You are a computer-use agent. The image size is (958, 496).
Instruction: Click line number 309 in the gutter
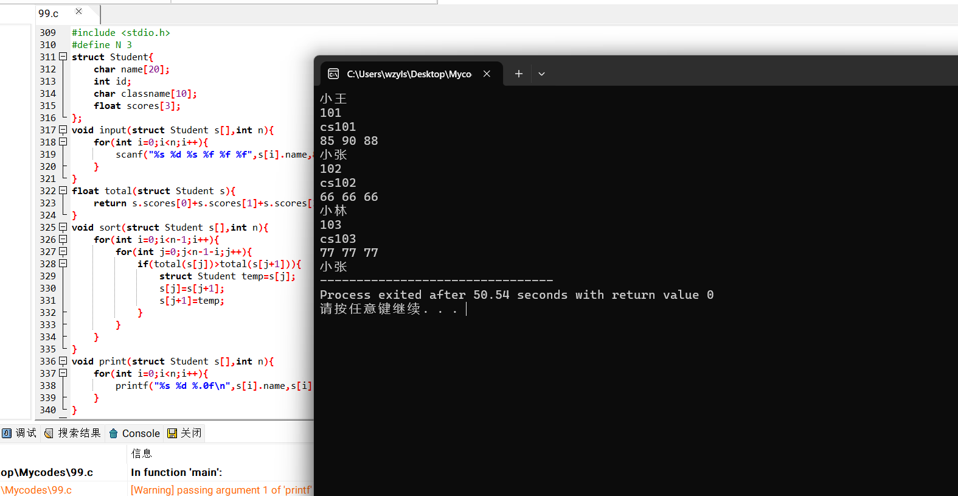[47, 32]
